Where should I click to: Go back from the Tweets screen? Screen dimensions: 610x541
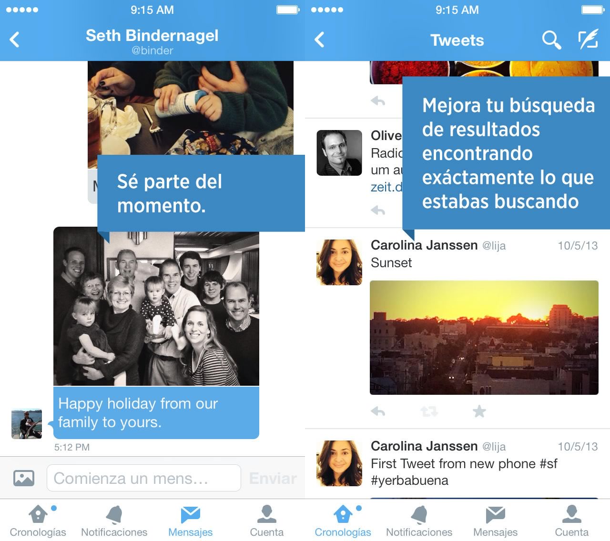(x=320, y=40)
